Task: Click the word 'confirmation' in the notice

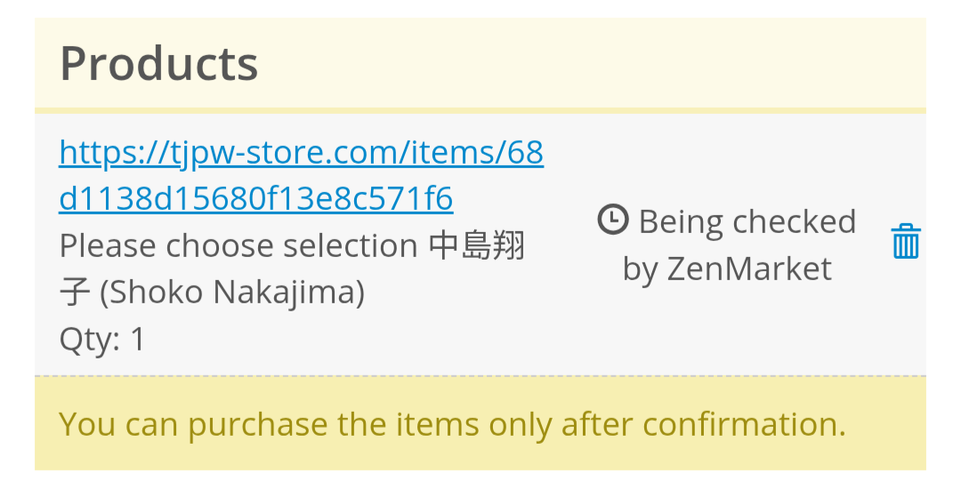Action: [x=744, y=424]
